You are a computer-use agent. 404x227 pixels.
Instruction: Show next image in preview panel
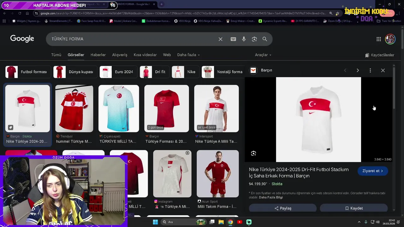pyautogui.click(x=358, y=70)
